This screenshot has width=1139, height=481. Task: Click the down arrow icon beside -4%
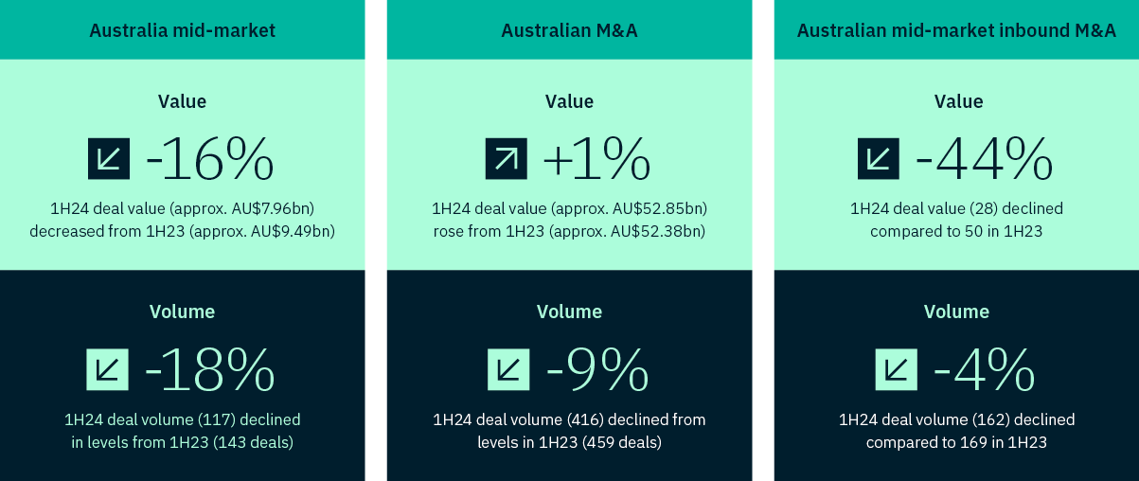pyautogui.click(x=896, y=369)
